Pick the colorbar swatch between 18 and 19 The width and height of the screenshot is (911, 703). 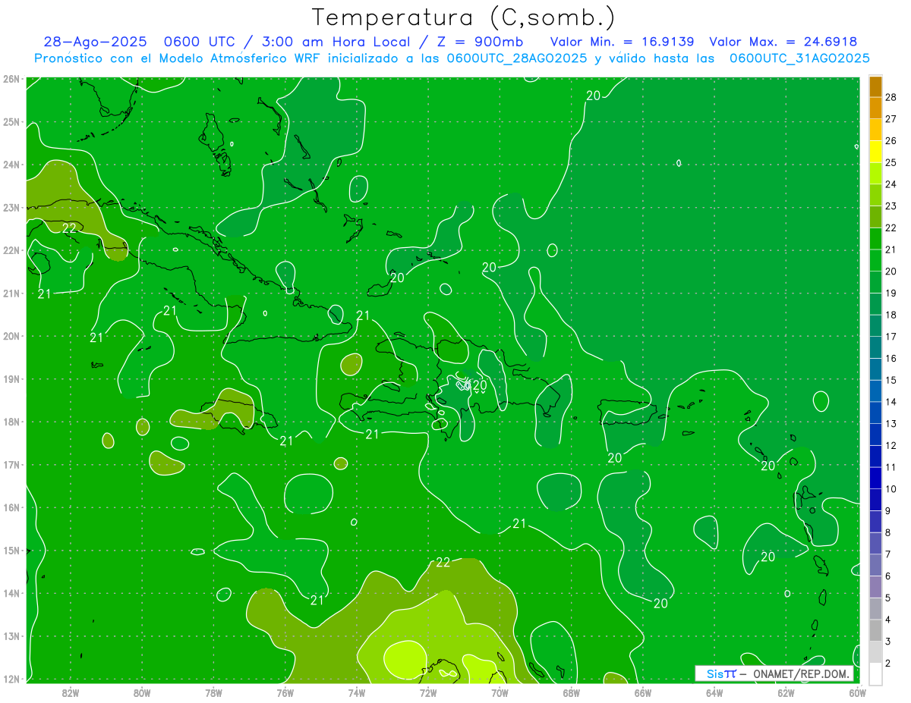(875, 304)
